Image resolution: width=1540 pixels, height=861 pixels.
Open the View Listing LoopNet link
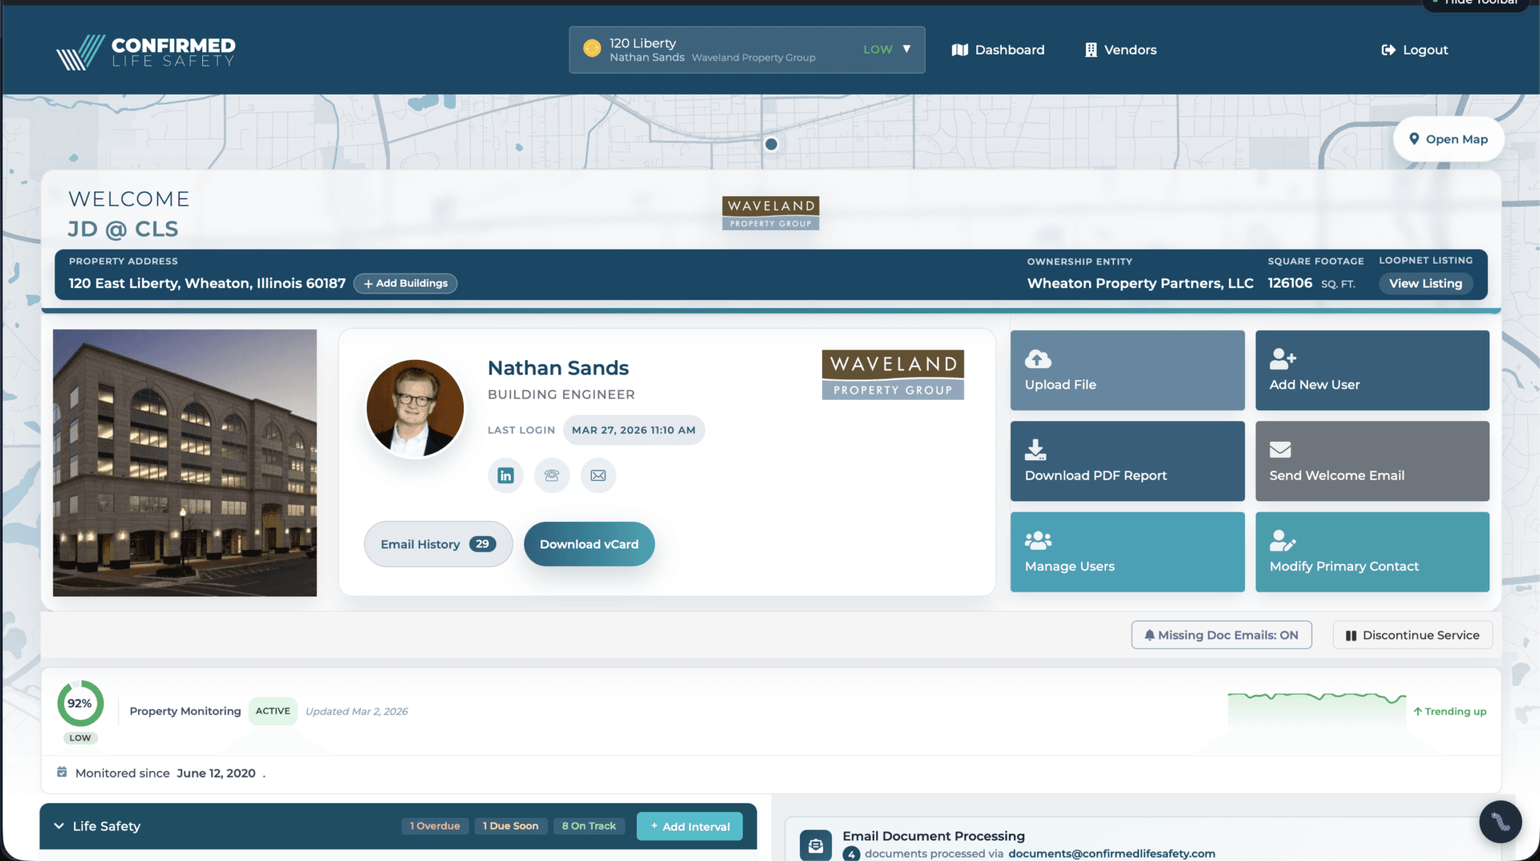coord(1425,283)
